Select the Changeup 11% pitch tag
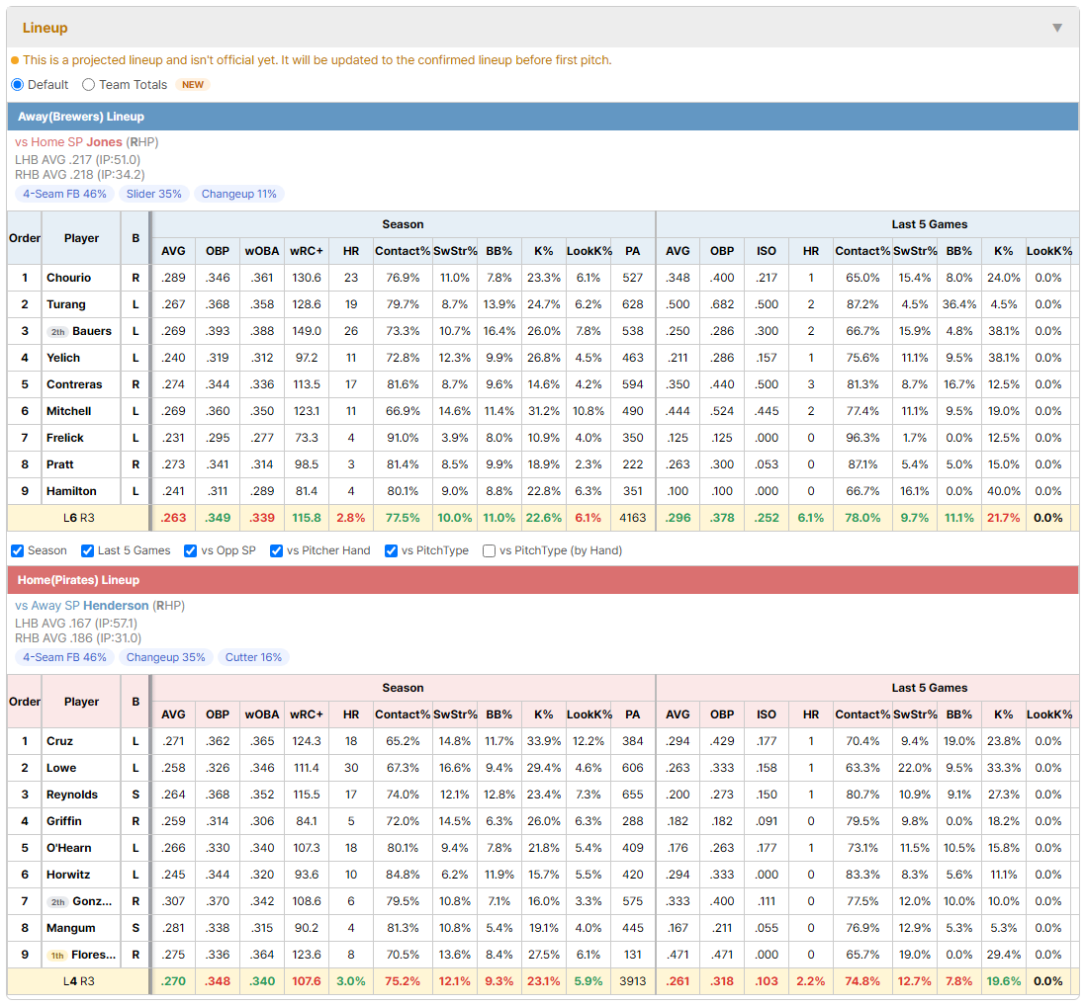Viewport: 1086px width, 1006px height. 239,194
